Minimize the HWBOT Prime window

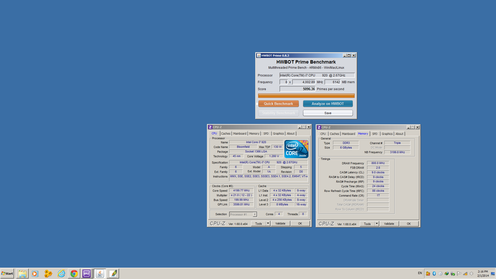click(344, 56)
